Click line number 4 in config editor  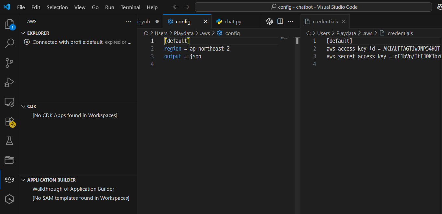coord(152,64)
